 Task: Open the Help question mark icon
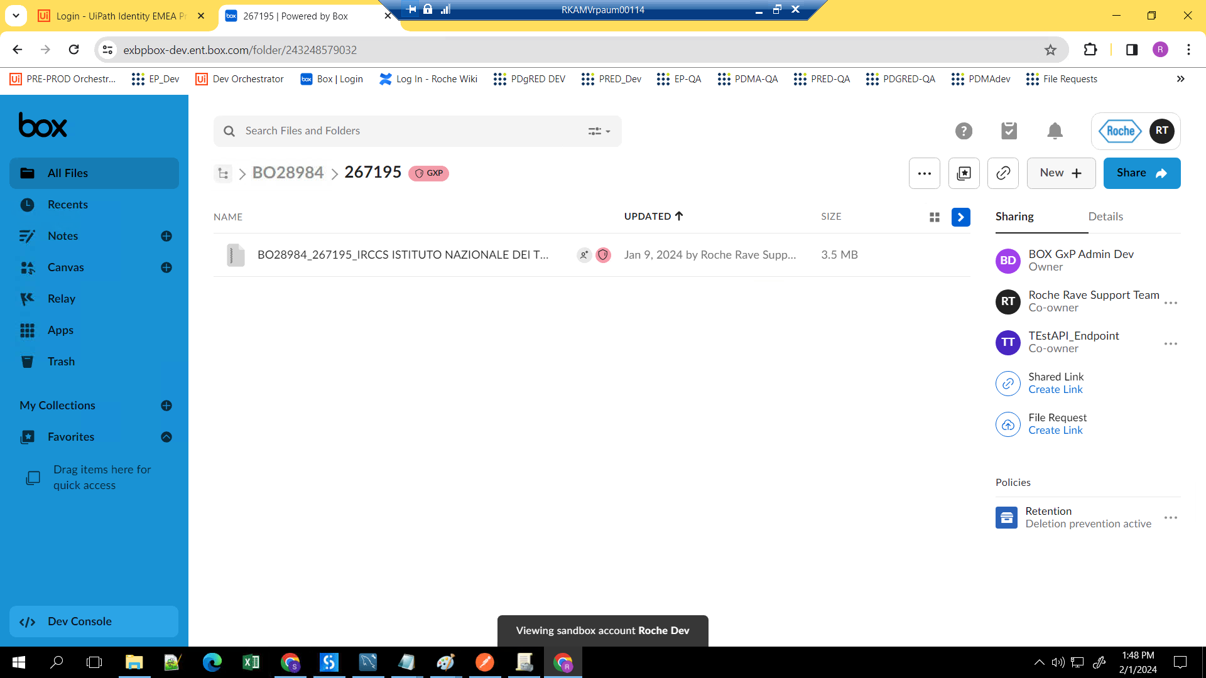coord(964,131)
